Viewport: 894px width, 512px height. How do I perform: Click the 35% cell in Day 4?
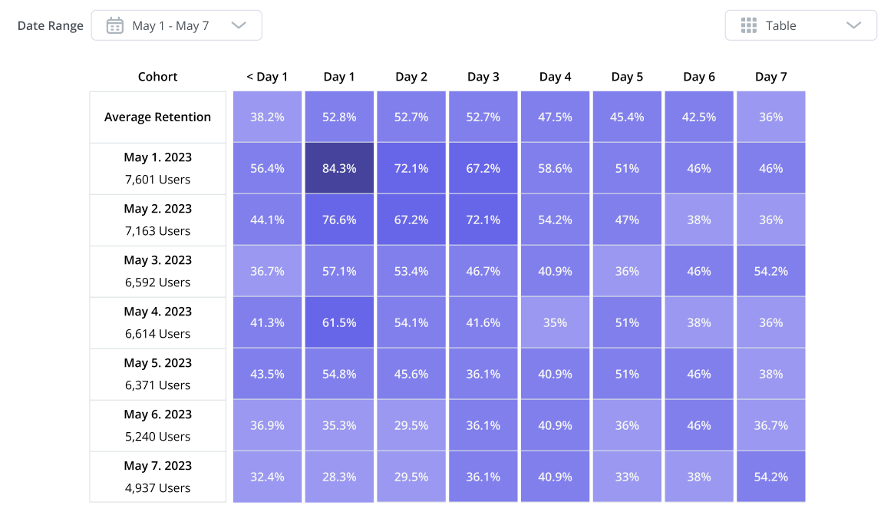click(x=555, y=322)
